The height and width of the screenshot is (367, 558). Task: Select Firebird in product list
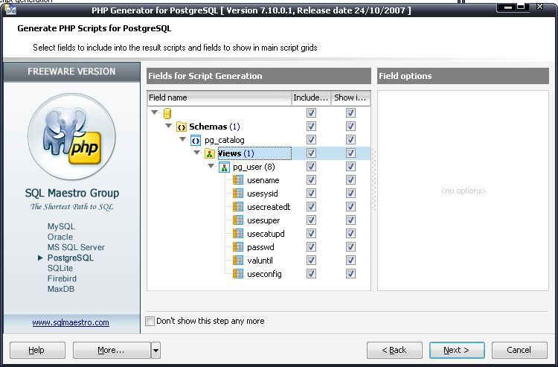(62, 278)
